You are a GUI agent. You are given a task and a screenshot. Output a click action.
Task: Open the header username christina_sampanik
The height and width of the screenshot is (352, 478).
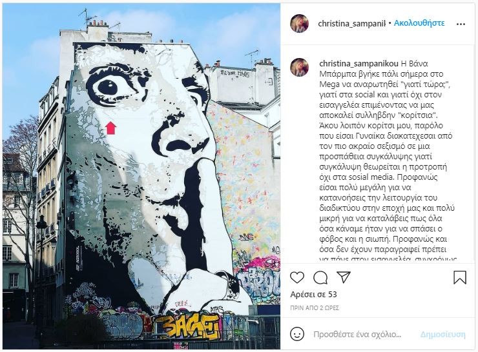[x=352, y=23]
